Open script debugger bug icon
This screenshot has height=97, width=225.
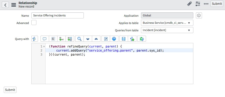(x=142, y=39)
